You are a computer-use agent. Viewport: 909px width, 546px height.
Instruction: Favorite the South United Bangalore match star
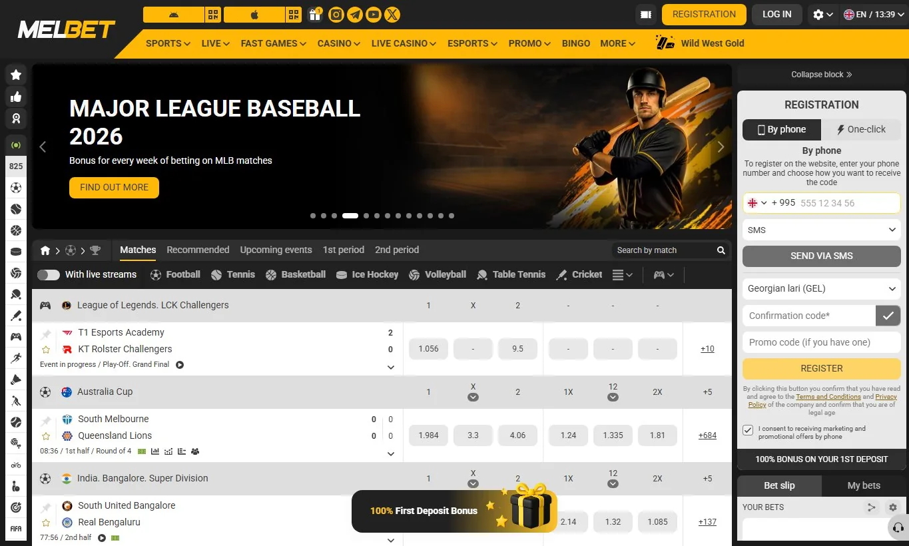coord(46,523)
